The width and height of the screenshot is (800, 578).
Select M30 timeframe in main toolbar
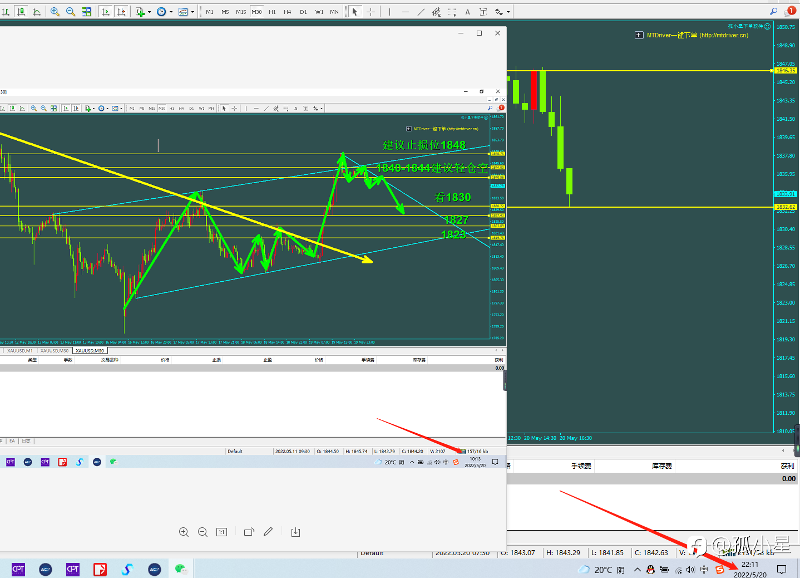(x=256, y=12)
